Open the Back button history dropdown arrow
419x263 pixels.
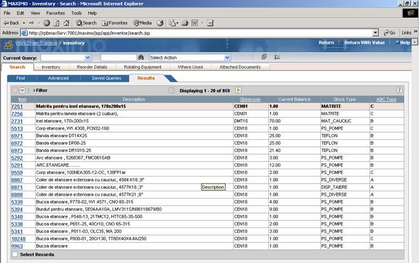pos(24,23)
